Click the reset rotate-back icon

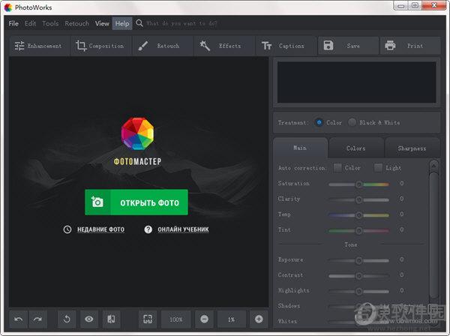[67, 319]
